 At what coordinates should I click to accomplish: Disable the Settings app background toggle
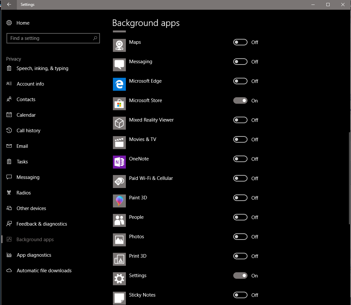point(240,276)
